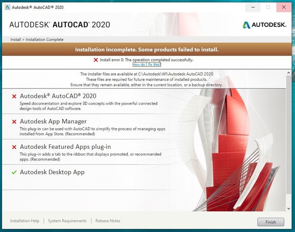Click the green check for Autodesk Desktop App
Image resolution: width=295 pixels, height=232 pixels.
coord(14,172)
